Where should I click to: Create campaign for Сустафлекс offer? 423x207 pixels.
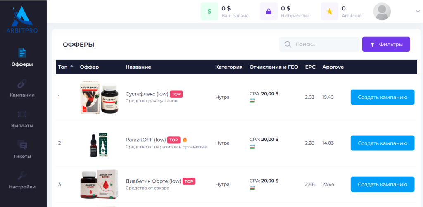(x=382, y=97)
